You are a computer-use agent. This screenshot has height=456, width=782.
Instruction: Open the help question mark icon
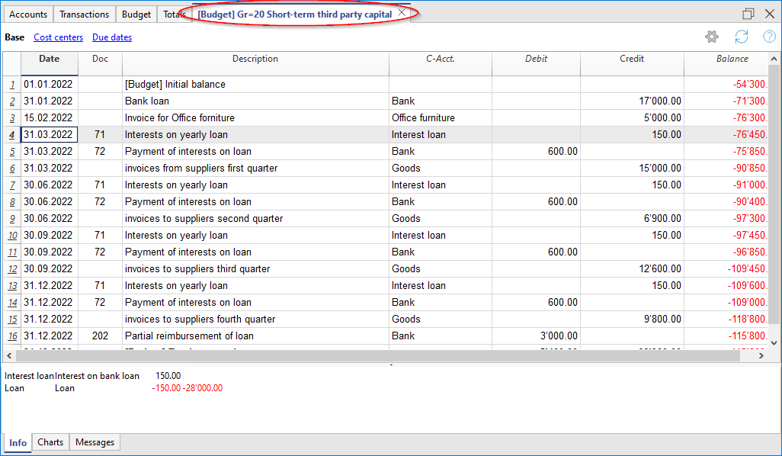(769, 37)
